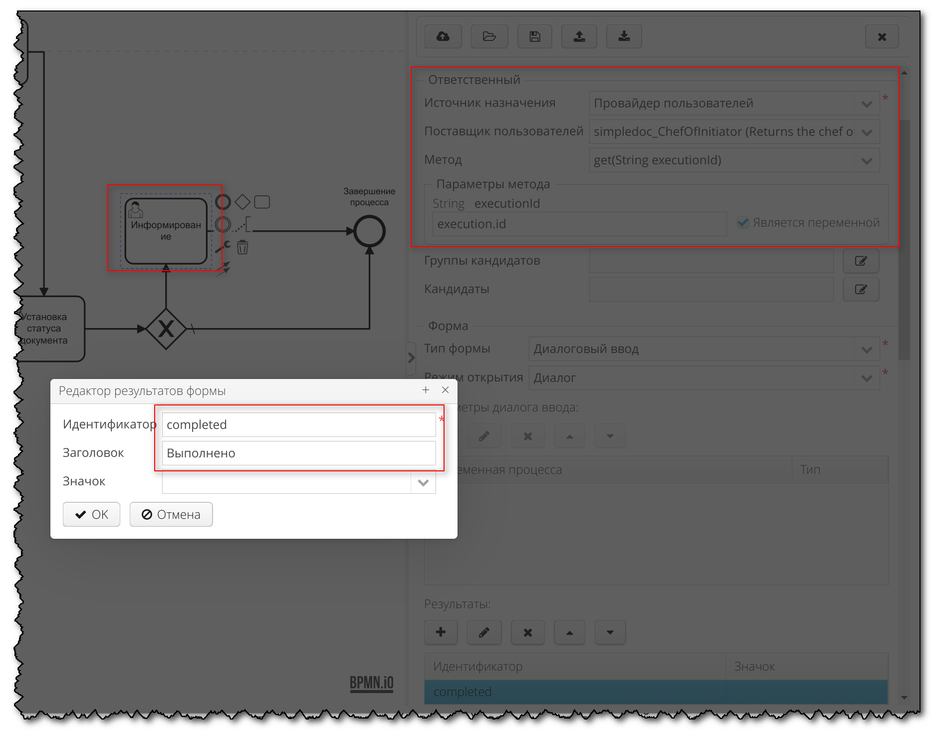This screenshot has height=733, width=931.
Task: Click the download export icon on the toolbar
Action: point(623,36)
